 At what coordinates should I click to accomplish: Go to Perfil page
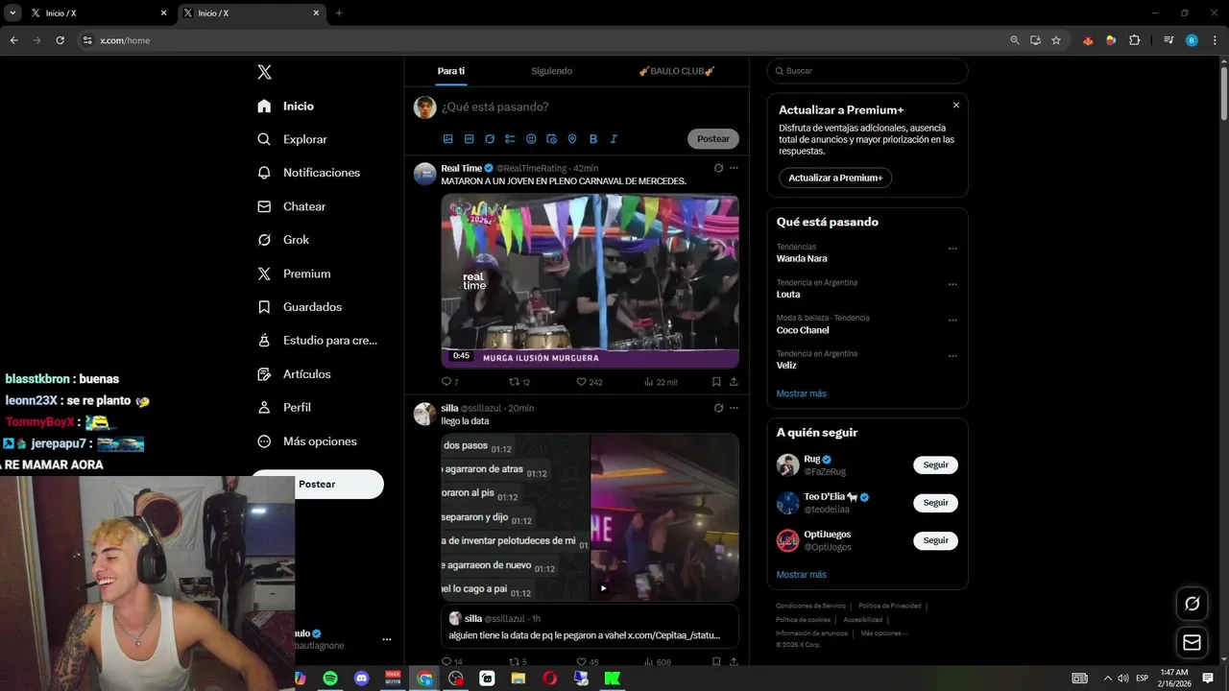tap(284, 408)
